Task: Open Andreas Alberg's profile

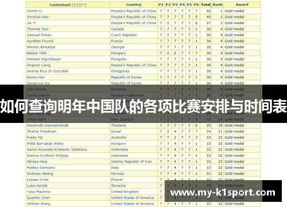Action: [x=40, y=174]
